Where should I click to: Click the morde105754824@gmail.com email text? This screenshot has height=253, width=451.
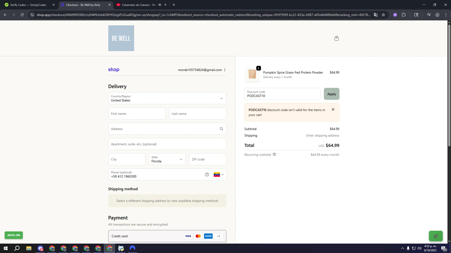200,70
